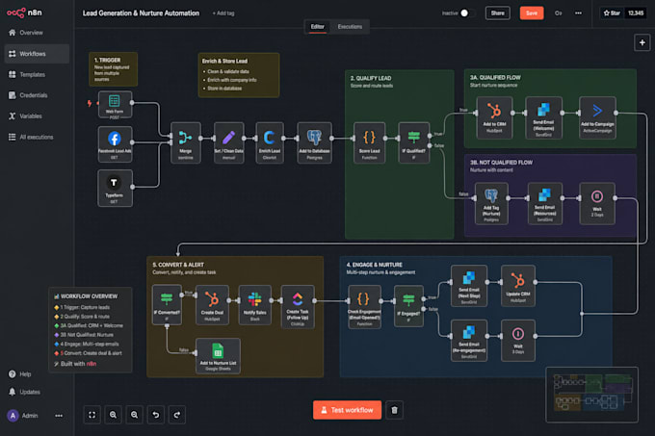The height and width of the screenshot is (436, 655).
Task: Open the Send Email (Resources) node
Action: tap(545, 203)
